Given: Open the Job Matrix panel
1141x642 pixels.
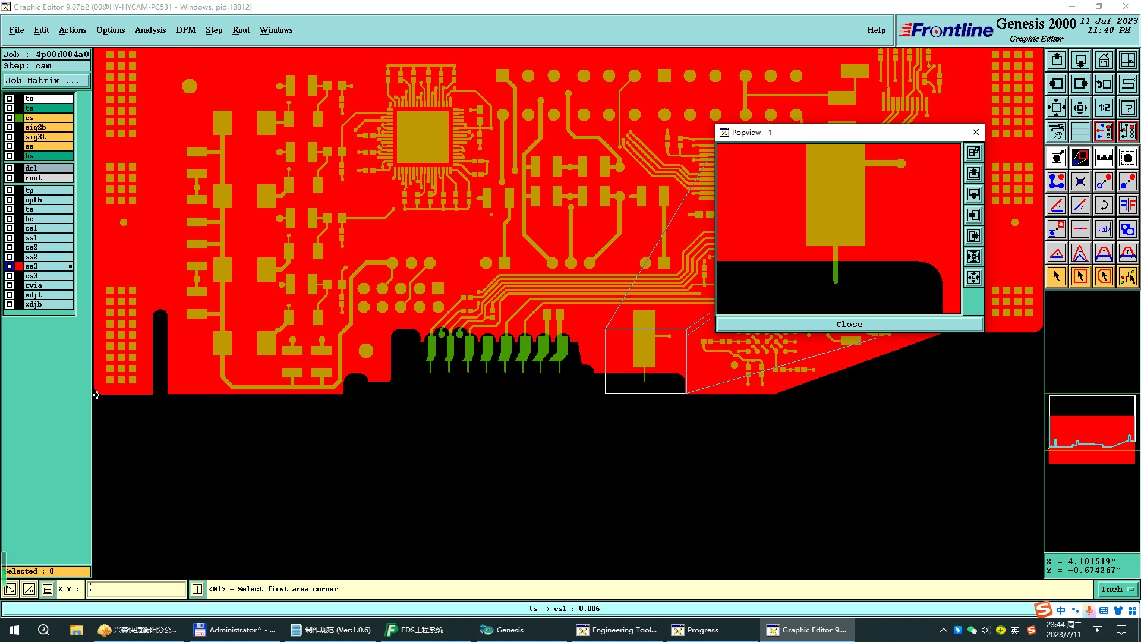Looking at the screenshot, I should point(46,81).
